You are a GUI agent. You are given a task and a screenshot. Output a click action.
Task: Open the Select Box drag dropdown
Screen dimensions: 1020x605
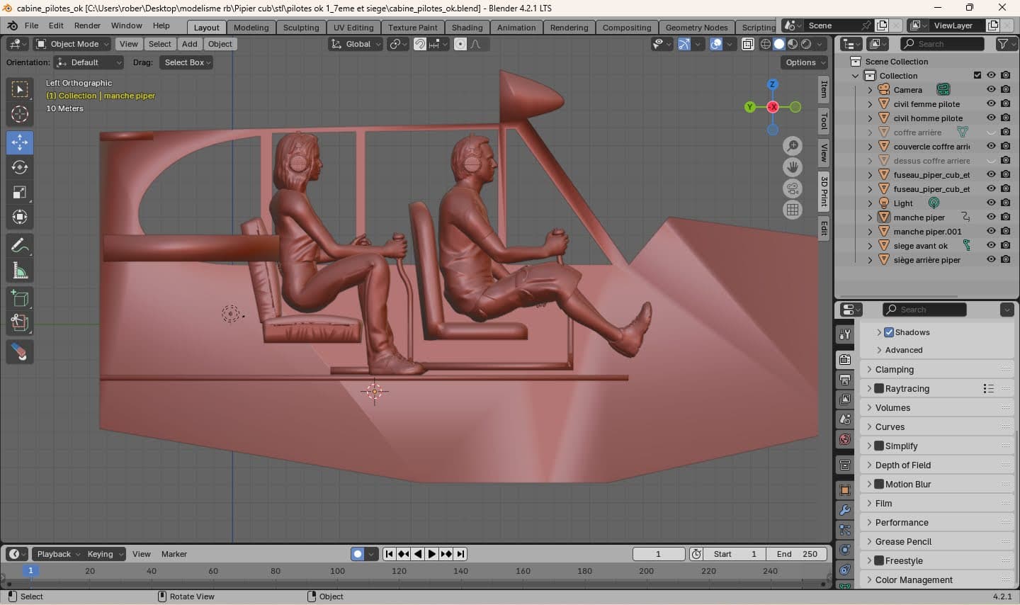186,62
